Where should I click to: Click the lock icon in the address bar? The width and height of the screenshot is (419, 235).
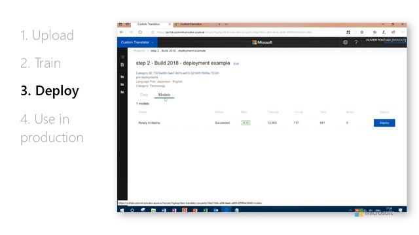click(153, 33)
